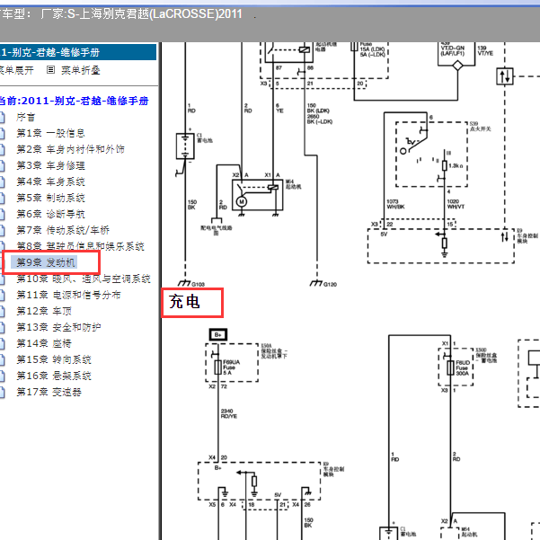Open 第8章 驾驶员信息和娱乐系统 chapter
Screen dimensions: 540x540
(x=80, y=246)
